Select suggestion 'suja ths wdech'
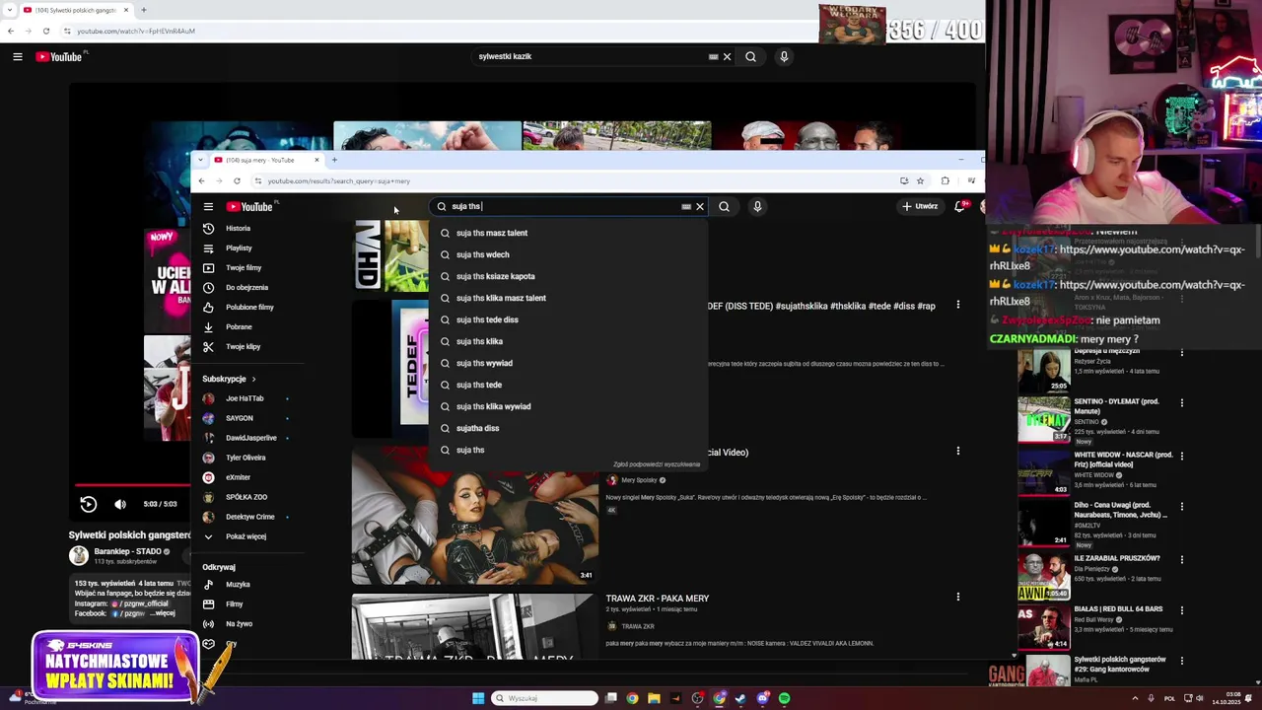The height and width of the screenshot is (710, 1262). coord(568,255)
